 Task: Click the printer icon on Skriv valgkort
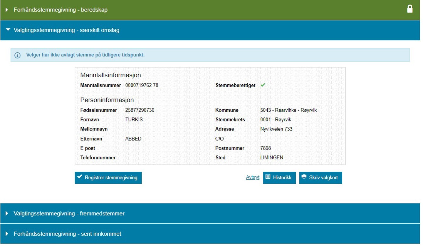click(304, 177)
